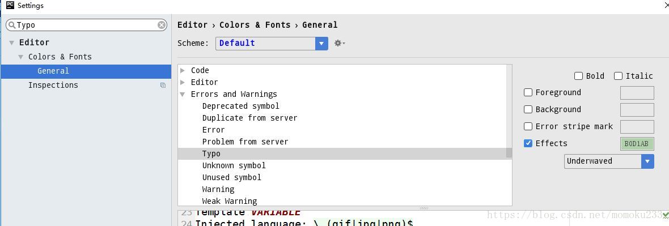Open the B0D1AB effects color swatch
The image size is (669, 226).
[637, 144]
